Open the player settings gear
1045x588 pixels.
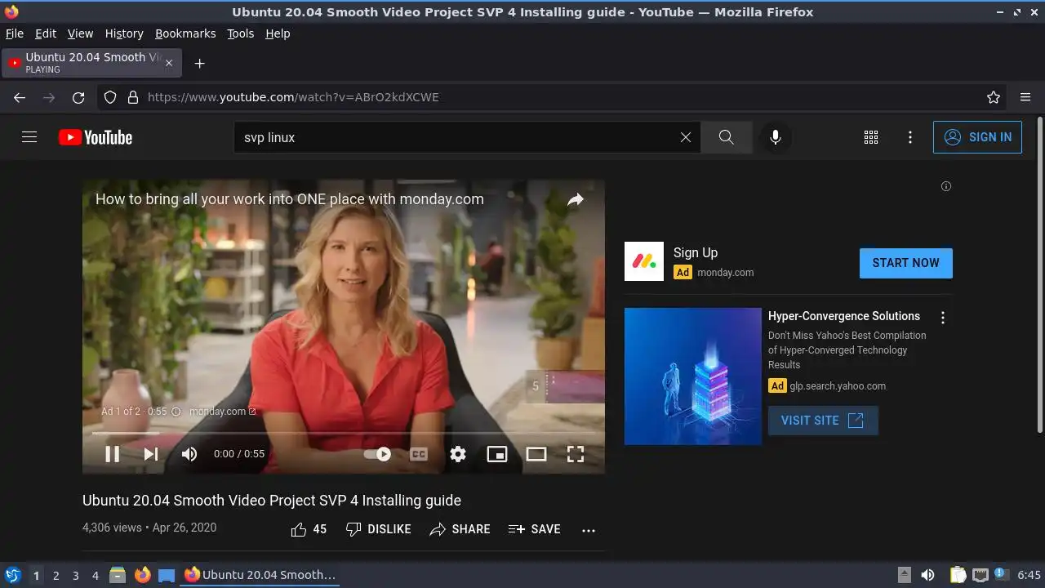(458, 454)
